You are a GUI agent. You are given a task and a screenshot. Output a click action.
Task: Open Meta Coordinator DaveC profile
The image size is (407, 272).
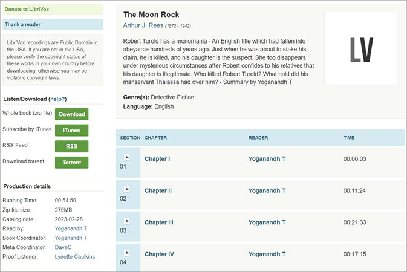click(64, 247)
